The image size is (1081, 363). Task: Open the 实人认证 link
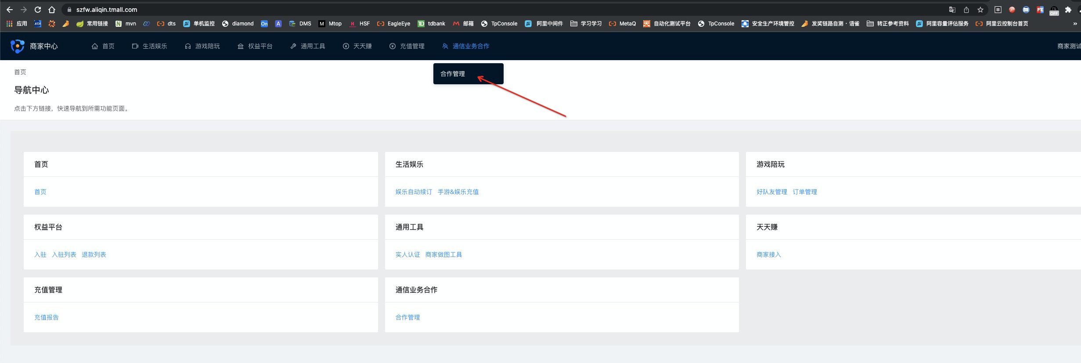[407, 255]
